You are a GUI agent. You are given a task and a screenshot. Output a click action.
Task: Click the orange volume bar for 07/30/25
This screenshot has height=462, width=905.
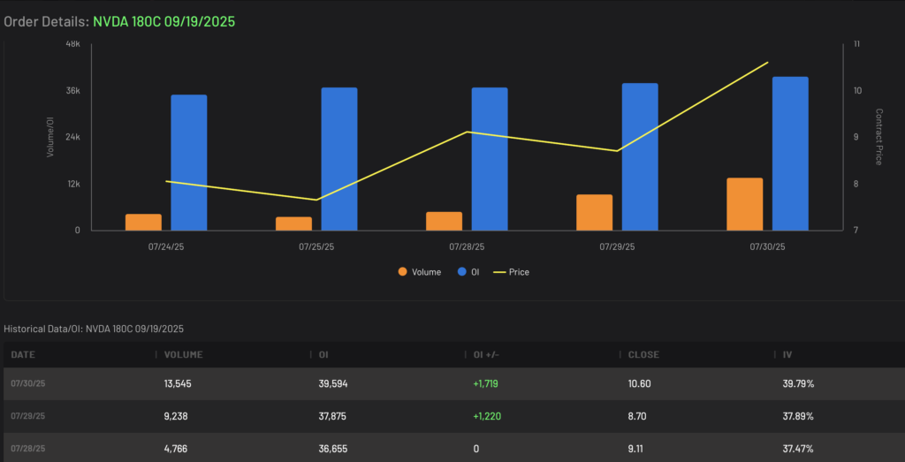[x=744, y=204]
